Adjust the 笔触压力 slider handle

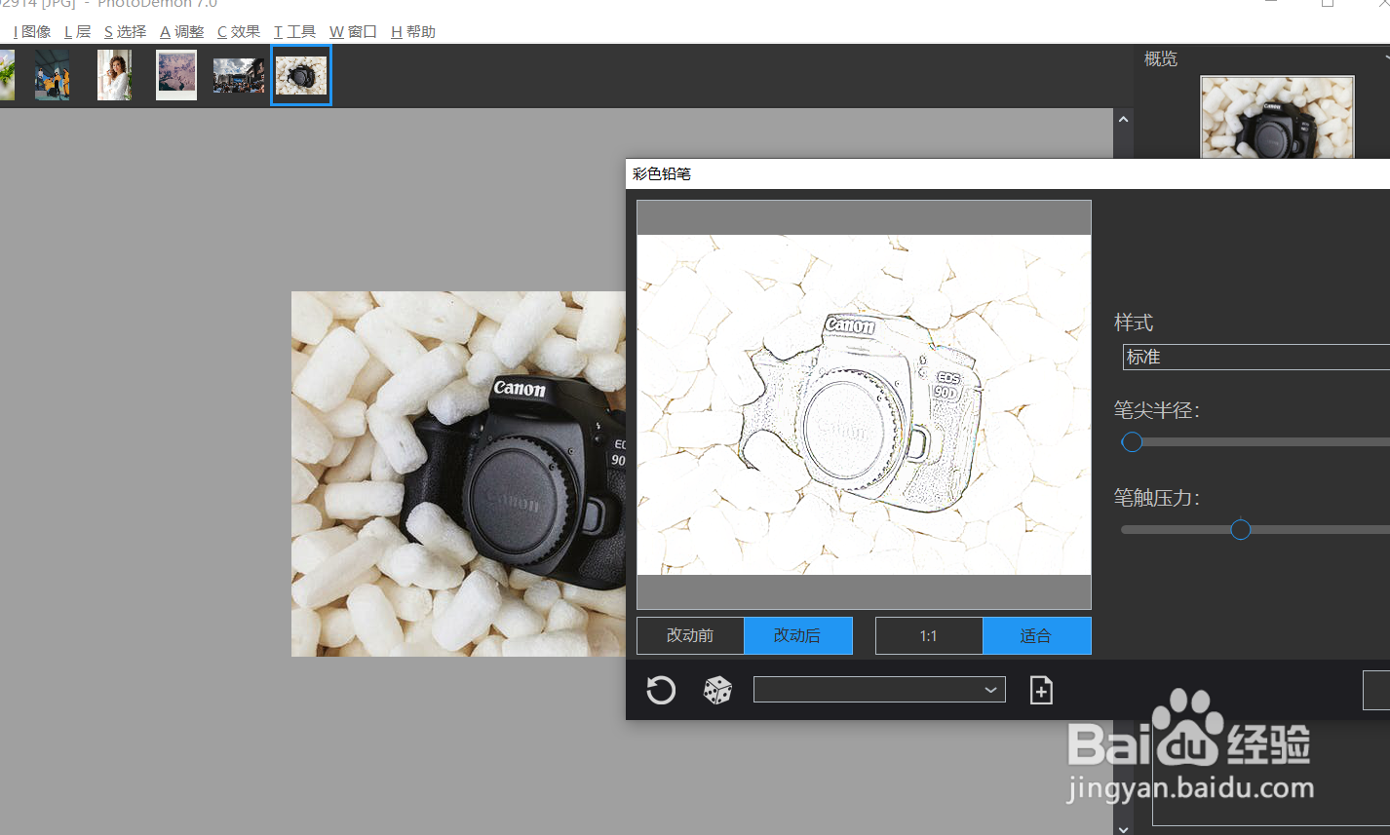tap(1240, 529)
